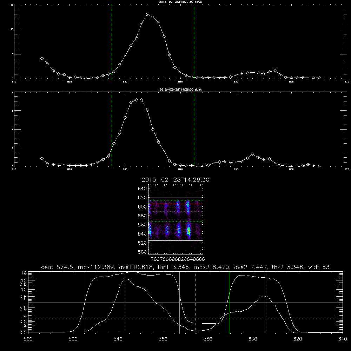Click x-axis label 540 of bottom plot
Screen dimensions: 351x351
118,339
